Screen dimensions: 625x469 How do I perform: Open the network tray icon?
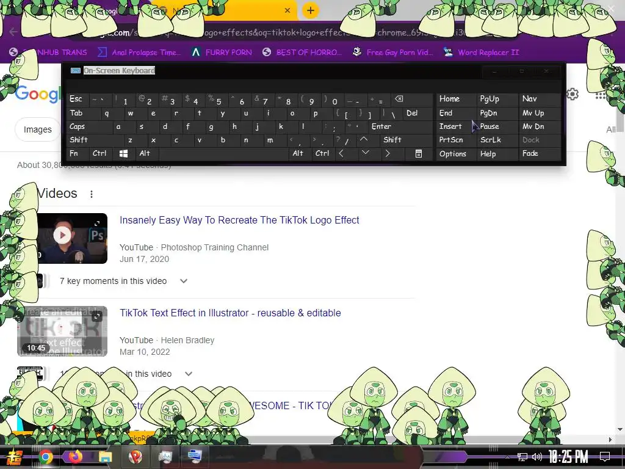[x=522, y=457]
